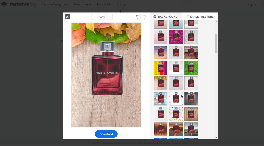Choose the desert highway sunset background thumbnail
The height and width of the screenshot is (146, 264).
[176, 129]
